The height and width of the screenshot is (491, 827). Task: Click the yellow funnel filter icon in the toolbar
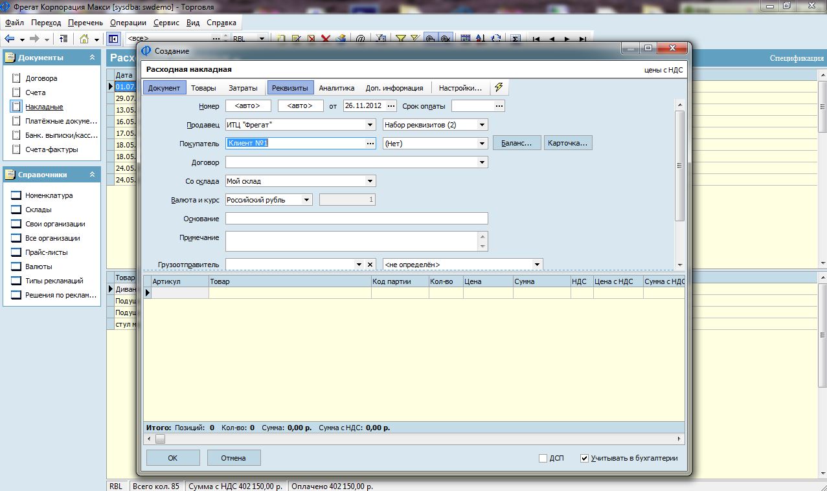point(401,39)
